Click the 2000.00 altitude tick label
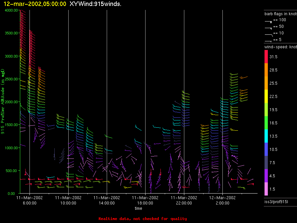Image resolution: width=297 pixels, height=223 pixels. 11,102
